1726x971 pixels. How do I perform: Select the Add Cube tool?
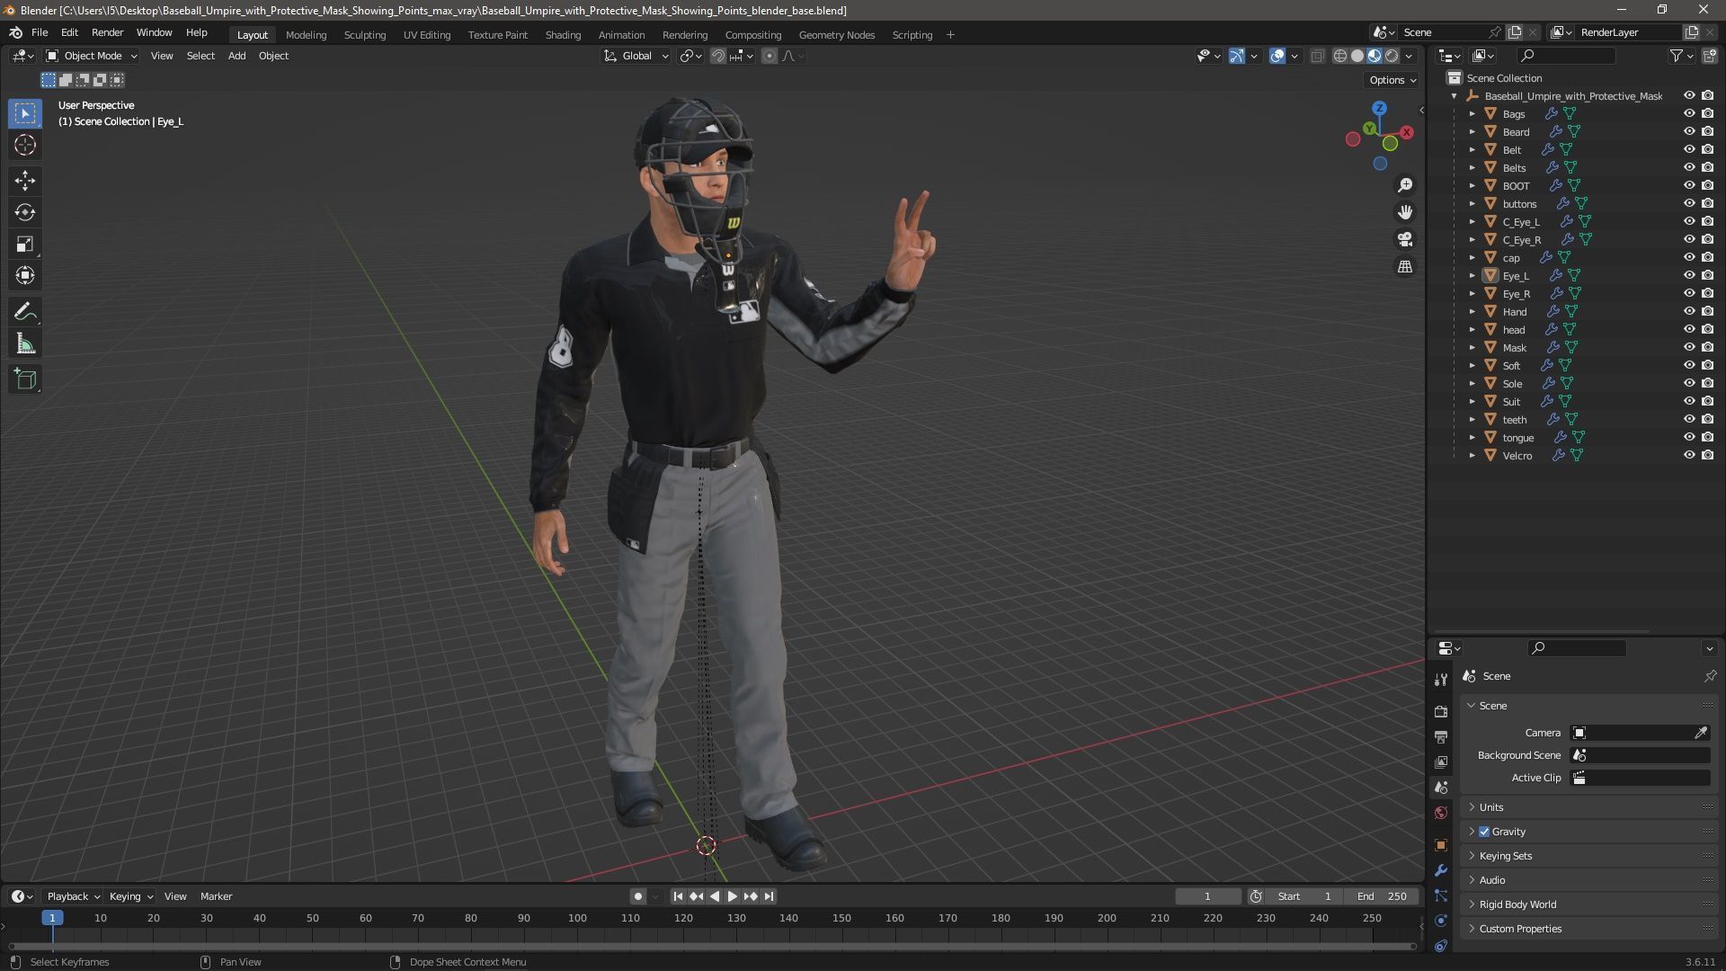(25, 379)
